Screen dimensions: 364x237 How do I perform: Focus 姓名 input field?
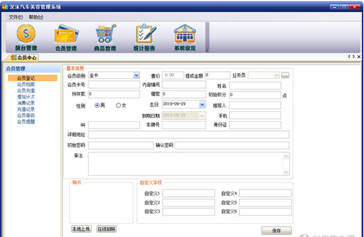[x=255, y=86]
